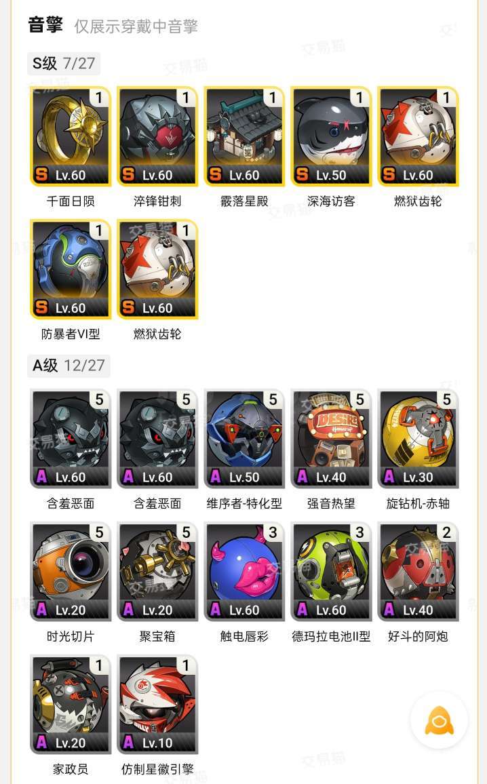Open the 家政员 Lv.20 engine
Viewport: 487px width, 784px height.
[x=71, y=704]
